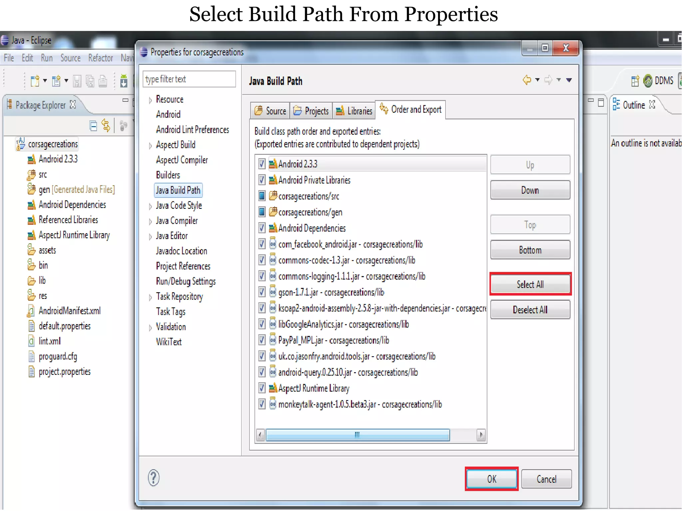Toggle the PayPal_MPL.jar checkbox
This screenshot has width=682, height=511.
(262, 340)
